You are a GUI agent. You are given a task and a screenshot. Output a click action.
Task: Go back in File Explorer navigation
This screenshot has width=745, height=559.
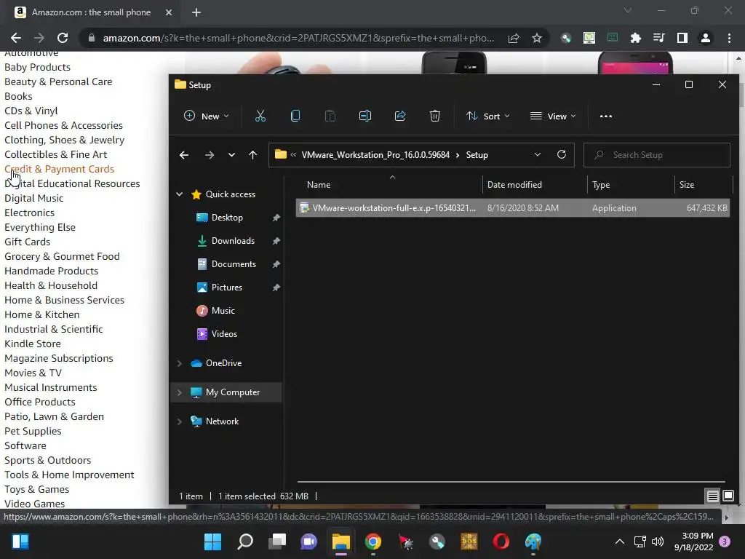(x=184, y=155)
